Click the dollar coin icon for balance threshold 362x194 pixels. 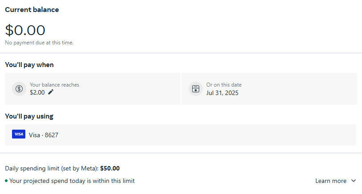[x=19, y=88]
